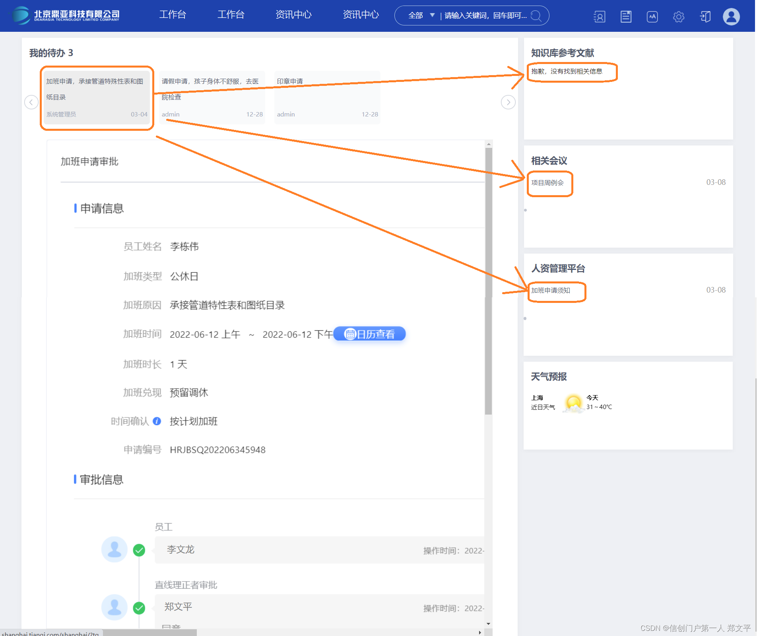The height and width of the screenshot is (636, 757).
Task: Click the 天气预报 panel title
Action: tap(549, 376)
